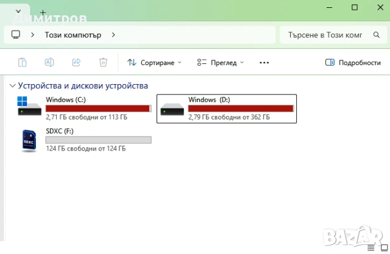Viewport: 390px width, 254px height.
Task: Click the Търсене в Този компютър search field
Action: (333, 35)
